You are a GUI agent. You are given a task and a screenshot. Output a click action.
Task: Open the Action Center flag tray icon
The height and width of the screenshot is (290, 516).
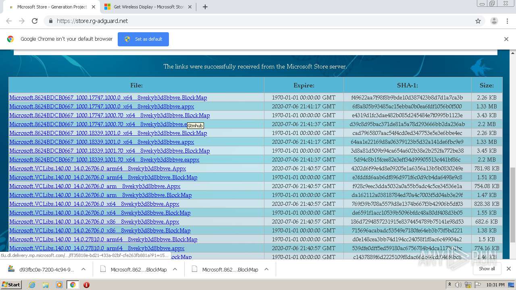click(x=477, y=285)
